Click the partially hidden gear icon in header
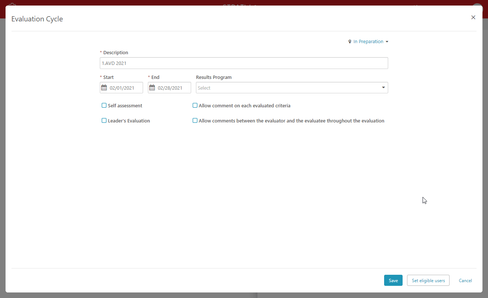Screen dimensions: 488x298 click(x=13, y=4)
